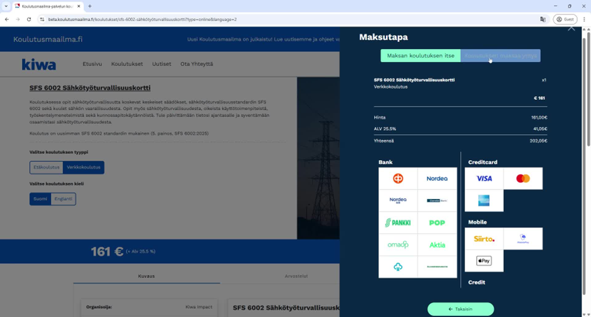Select Säästöpankki tree logo tile
Viewport: 591px width, 317px height.
click(398, 267)
